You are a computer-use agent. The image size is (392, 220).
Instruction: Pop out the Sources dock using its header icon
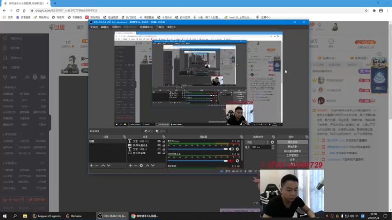click(x=164, y=137)
